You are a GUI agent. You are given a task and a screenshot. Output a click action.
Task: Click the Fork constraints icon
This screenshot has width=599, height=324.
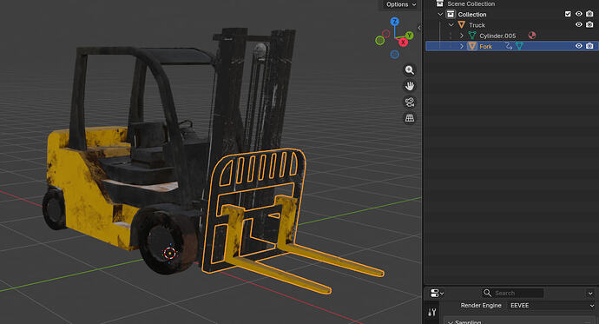509,46
